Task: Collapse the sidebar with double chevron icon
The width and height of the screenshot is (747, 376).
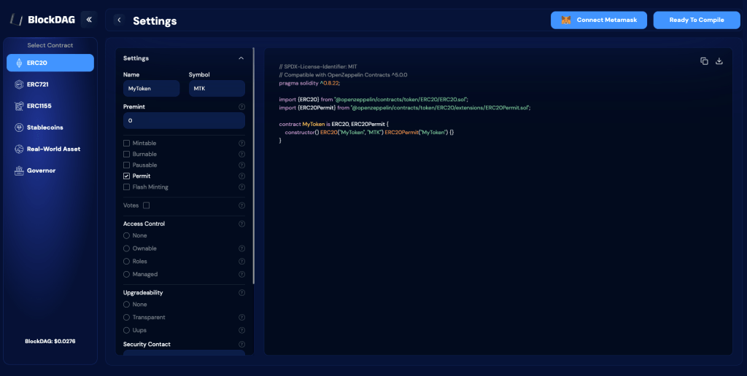Action: pyautogui.click(x=88, y=20)
